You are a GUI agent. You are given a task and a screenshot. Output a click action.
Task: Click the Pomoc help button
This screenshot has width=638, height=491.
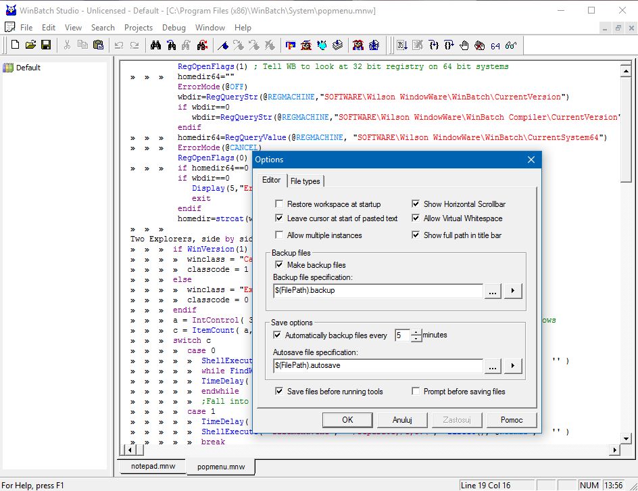[512, 420]
